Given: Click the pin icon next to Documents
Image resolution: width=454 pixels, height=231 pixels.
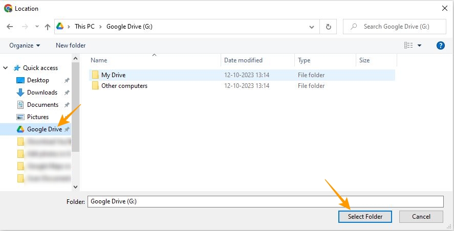Looking at the screenshot, I should pyautogui.click(x=67, y=105).
